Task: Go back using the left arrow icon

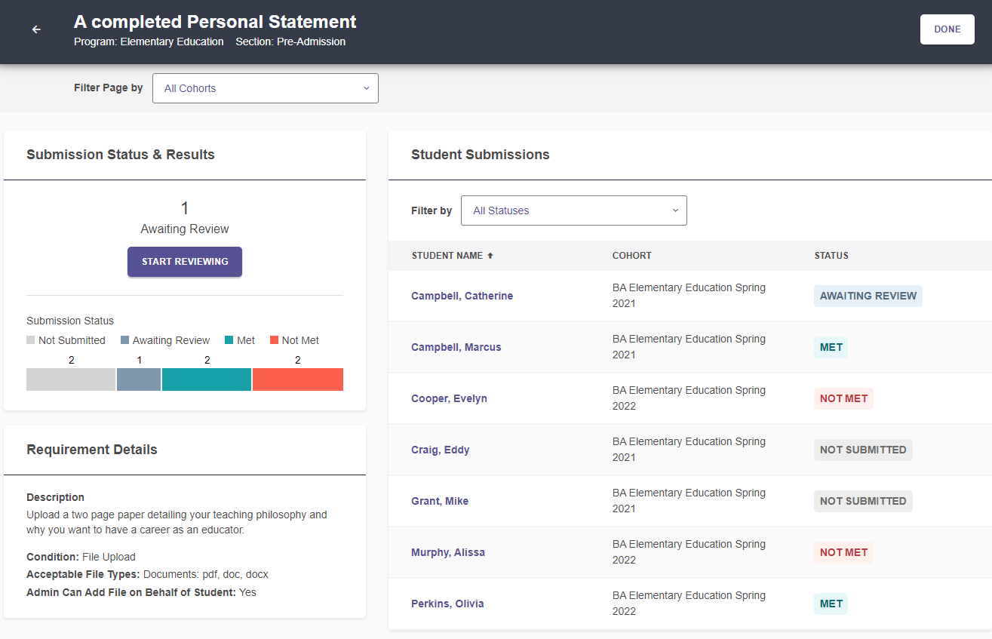Action: click(36, 29)
